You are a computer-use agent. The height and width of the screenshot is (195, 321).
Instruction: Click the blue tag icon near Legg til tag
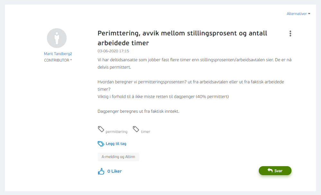101,144
